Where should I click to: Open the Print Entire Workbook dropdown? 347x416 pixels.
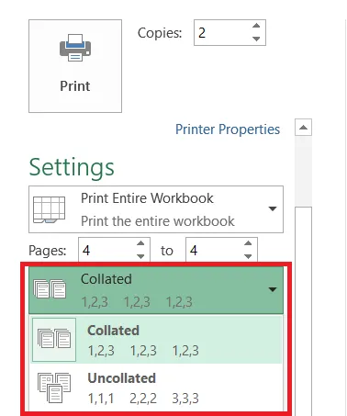[156, 209]
